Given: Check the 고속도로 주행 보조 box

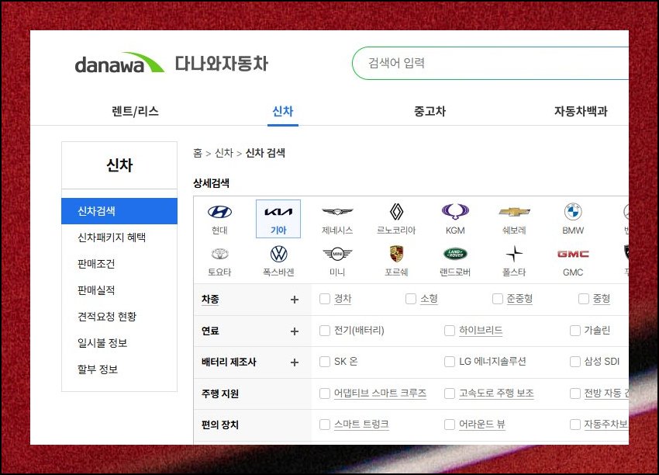Looking at the screenshot, I should [x=449, y=394].
